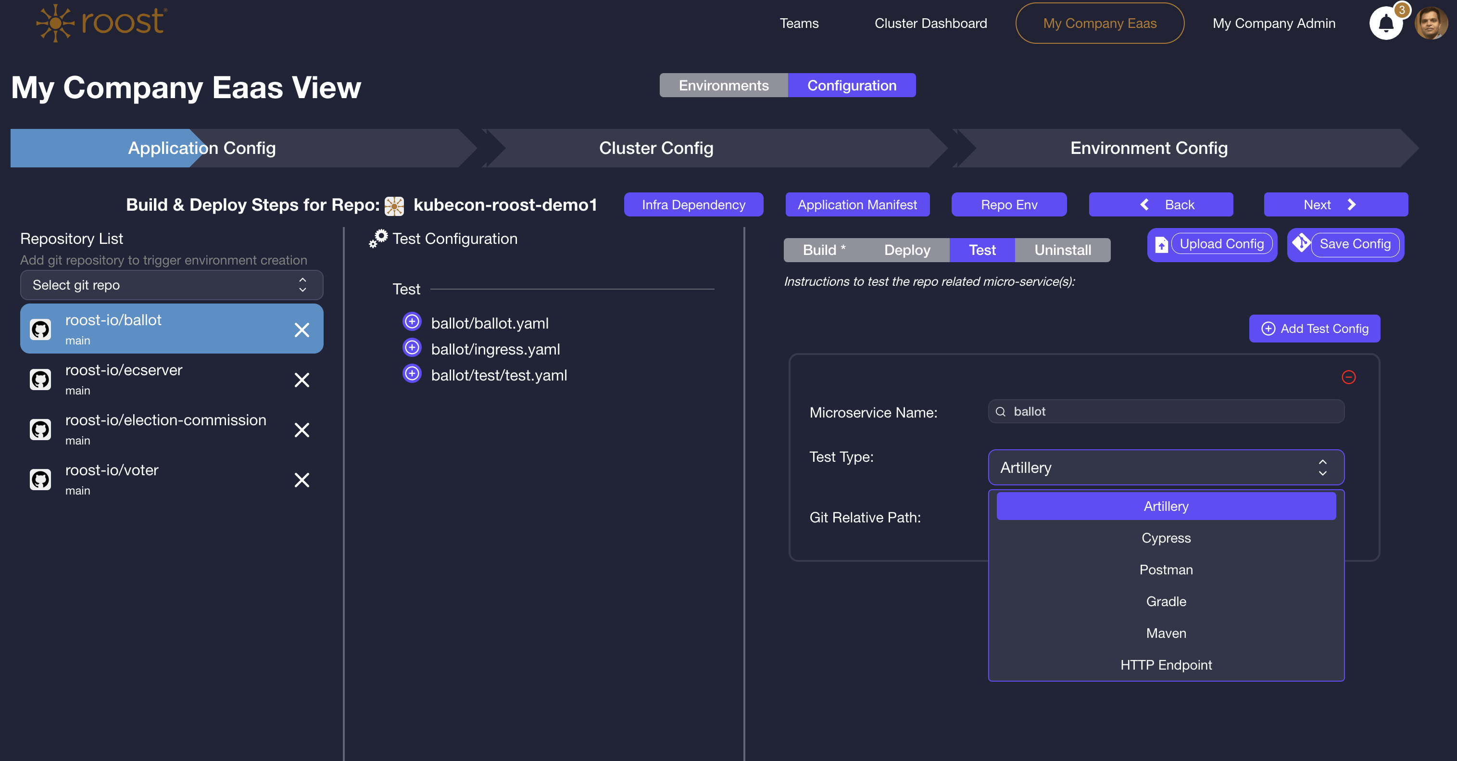Choose Maven from the test type list
Viewport: 1457px width, 761px height.
1166,633
